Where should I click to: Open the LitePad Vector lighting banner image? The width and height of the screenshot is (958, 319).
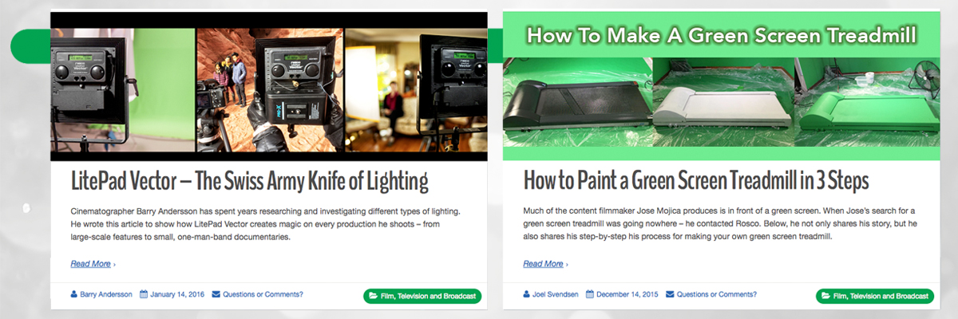[268, 86]
